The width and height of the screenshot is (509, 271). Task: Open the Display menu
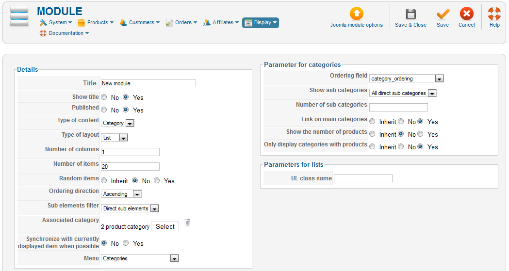[261, 22]
